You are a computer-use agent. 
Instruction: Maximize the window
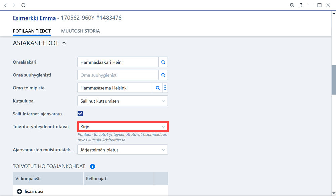pos(319,5)
